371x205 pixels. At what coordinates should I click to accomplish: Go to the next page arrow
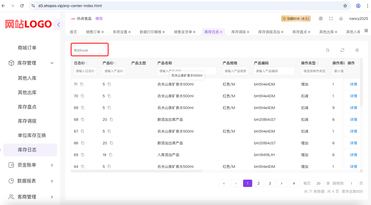(x=282, y=183)
